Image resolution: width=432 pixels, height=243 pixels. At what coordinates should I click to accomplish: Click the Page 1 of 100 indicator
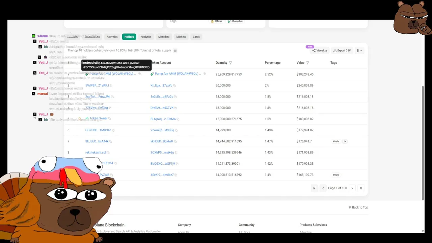point(337,188)
